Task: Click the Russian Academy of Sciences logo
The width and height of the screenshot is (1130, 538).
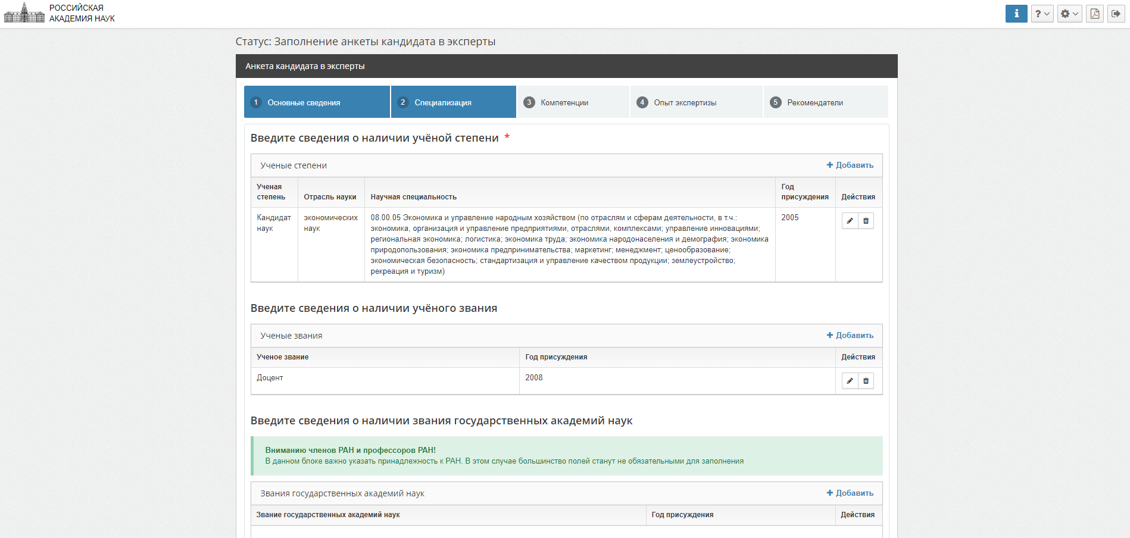Action: [x=24, y=13]
